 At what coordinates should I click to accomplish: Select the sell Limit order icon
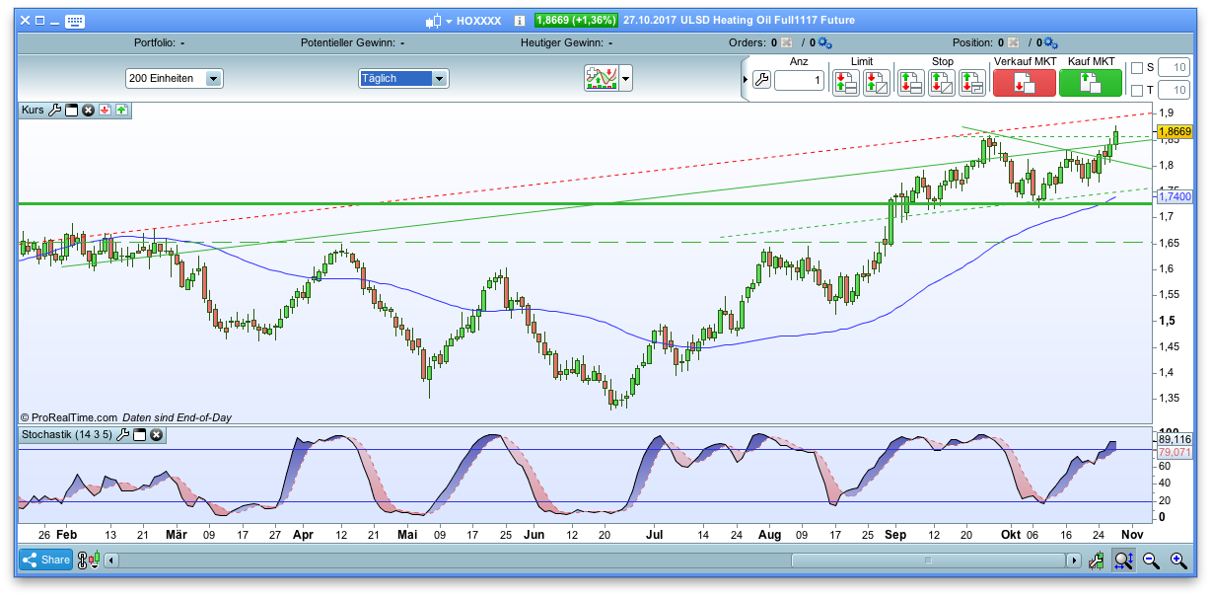844,82
